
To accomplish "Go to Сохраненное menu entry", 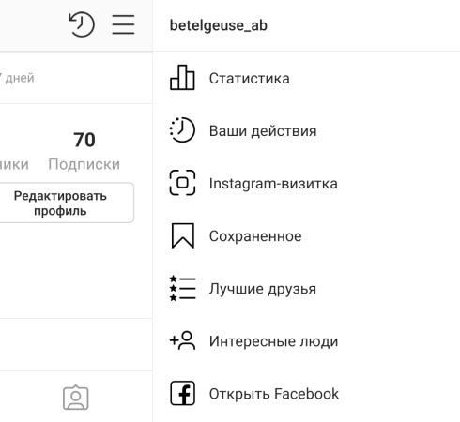I will point(306,235).
